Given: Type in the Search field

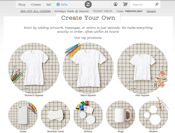Looking at the screenshot, I should [x=142, y=4].
